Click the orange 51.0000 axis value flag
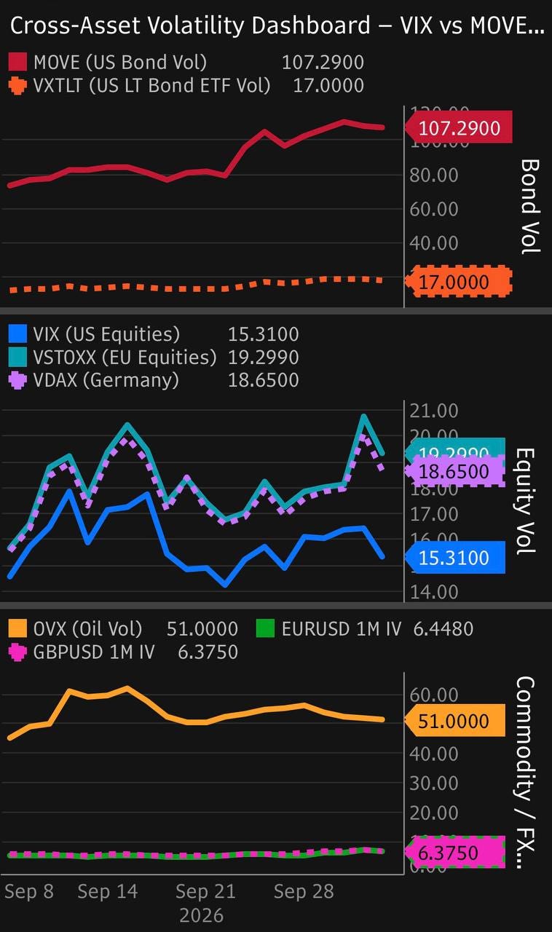The height and width of the screenshot is (932, 552). [x=454, y=722]
